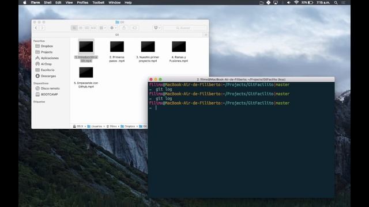
Task: Open the View menu
Action: point(69,2)
